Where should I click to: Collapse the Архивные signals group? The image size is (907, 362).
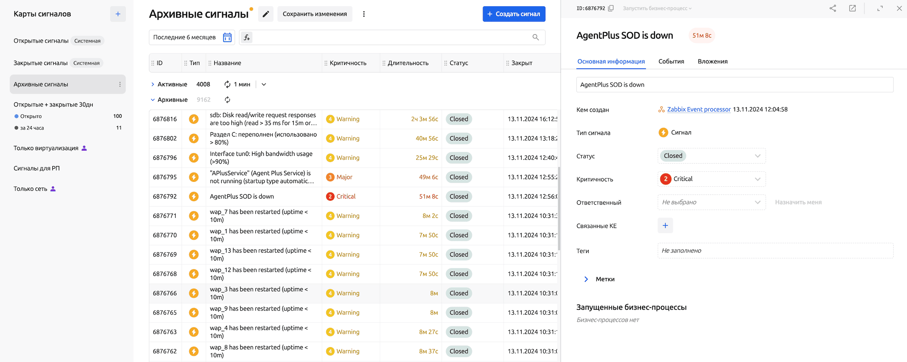tap(153, 100)
